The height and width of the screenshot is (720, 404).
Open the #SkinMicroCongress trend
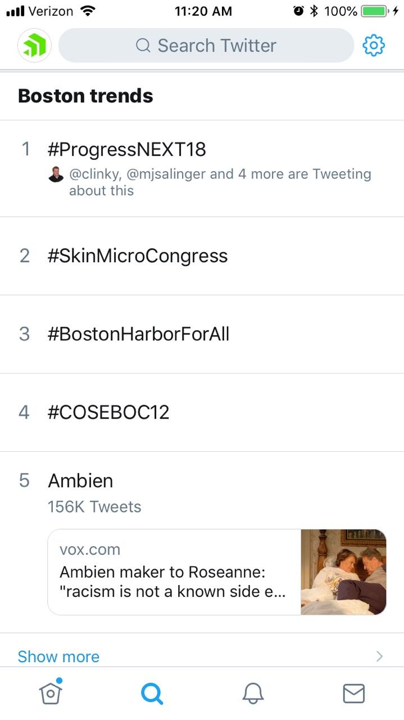point(137,256)
